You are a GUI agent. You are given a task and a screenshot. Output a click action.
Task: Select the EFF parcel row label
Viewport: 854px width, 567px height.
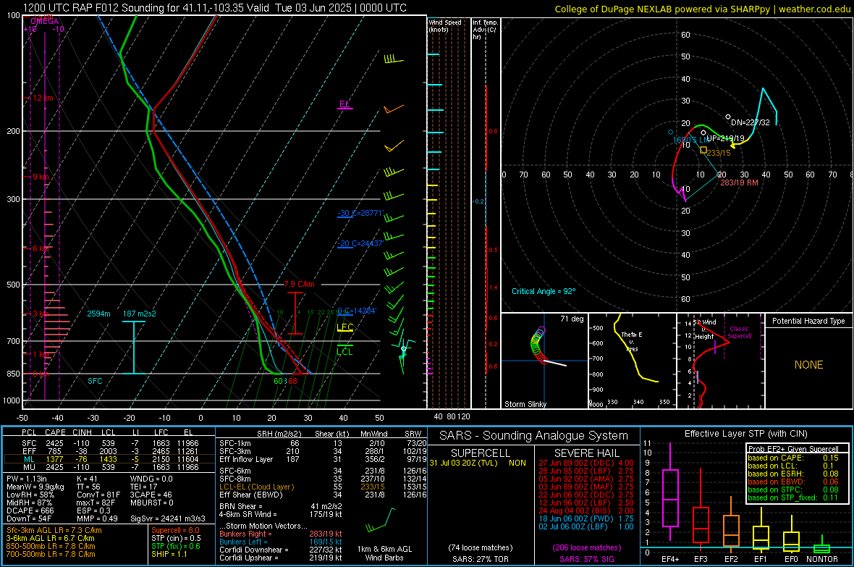coord(30,451)
